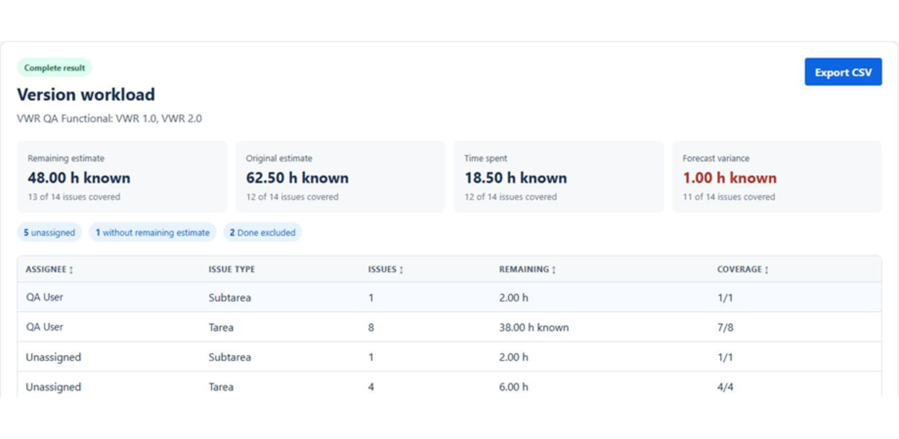Sort by Remaining column arrow

pos(554,270)
